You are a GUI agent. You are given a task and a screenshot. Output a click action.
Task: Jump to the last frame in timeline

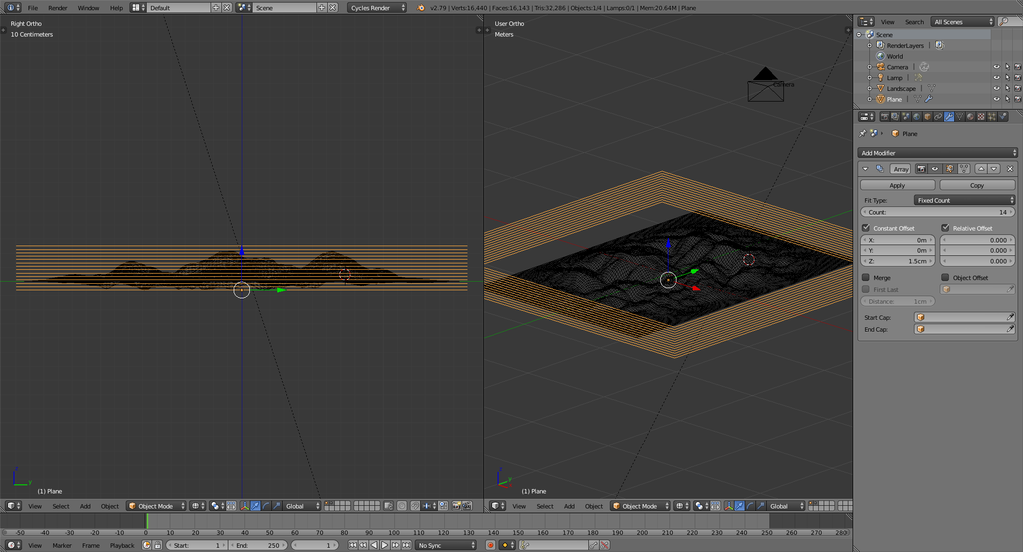tap(407, 545)
